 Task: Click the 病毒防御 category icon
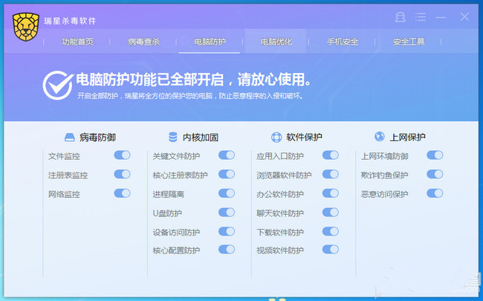69,137
